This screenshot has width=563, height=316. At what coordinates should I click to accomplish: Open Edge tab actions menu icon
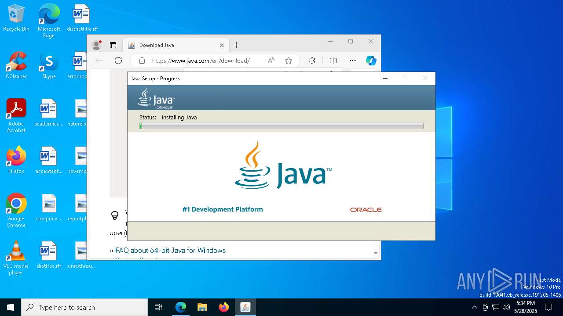pos(113,45)
